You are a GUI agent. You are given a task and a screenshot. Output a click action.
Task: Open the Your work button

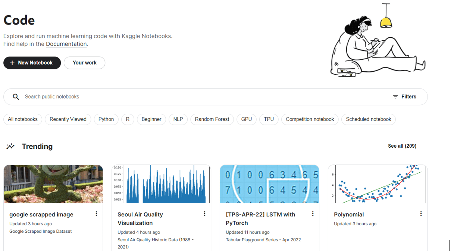(84, 63)
